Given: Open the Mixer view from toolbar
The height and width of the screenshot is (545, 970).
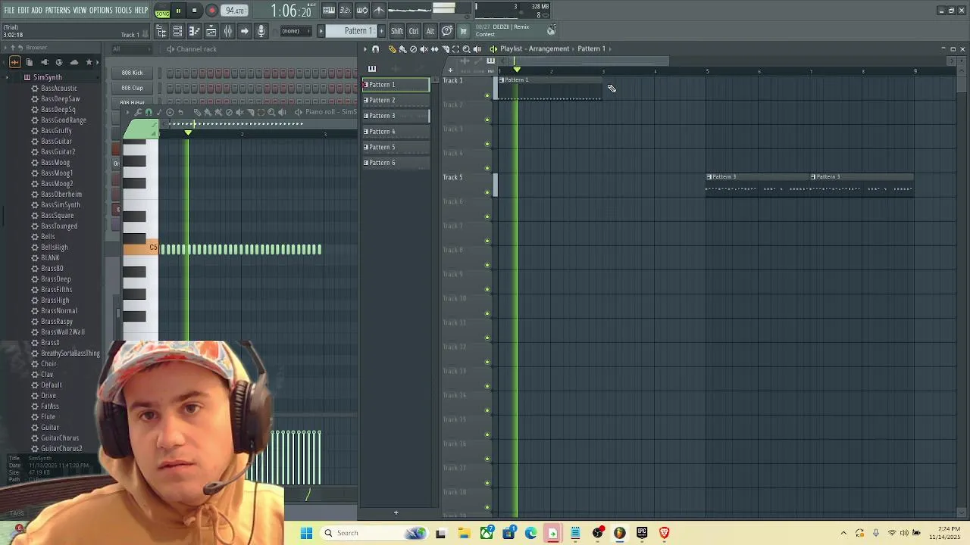Looking at the screenshot, I should (x=227, y=31).
